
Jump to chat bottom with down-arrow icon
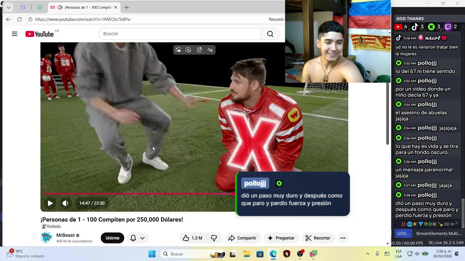pos(457,223)
